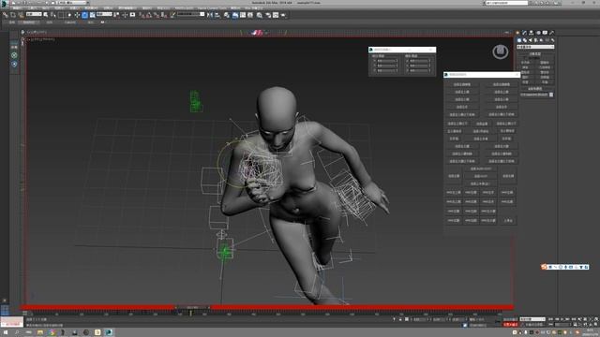Toggle the Select and Manipulate tool
This screenshot has height=337, width=600.
(125, 15)
